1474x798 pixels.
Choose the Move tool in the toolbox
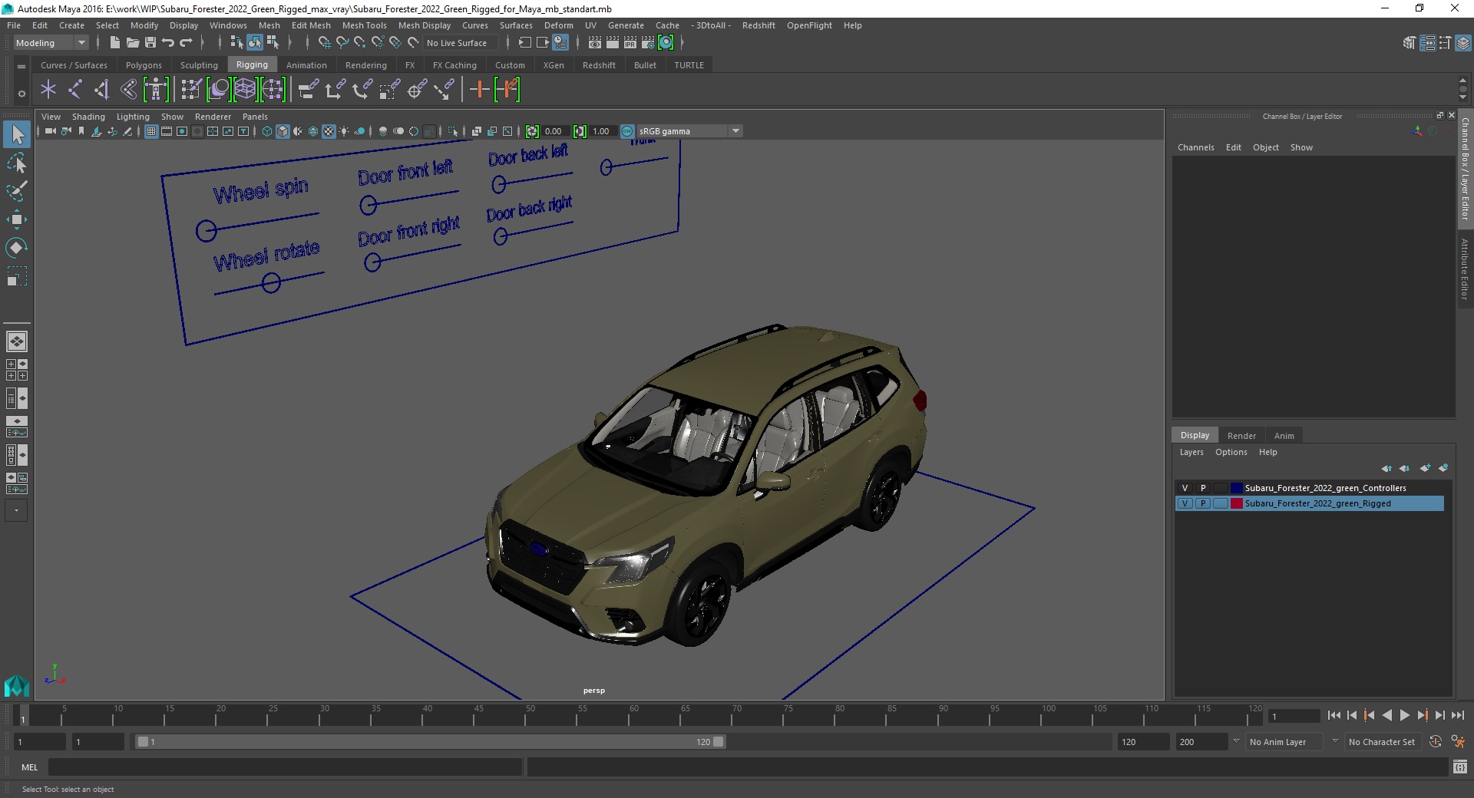coord(16,219)
